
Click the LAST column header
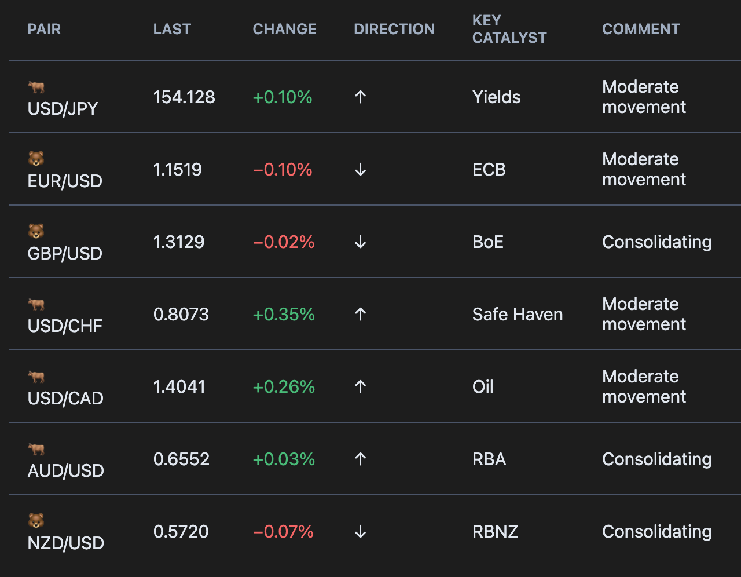coord(172,29)
